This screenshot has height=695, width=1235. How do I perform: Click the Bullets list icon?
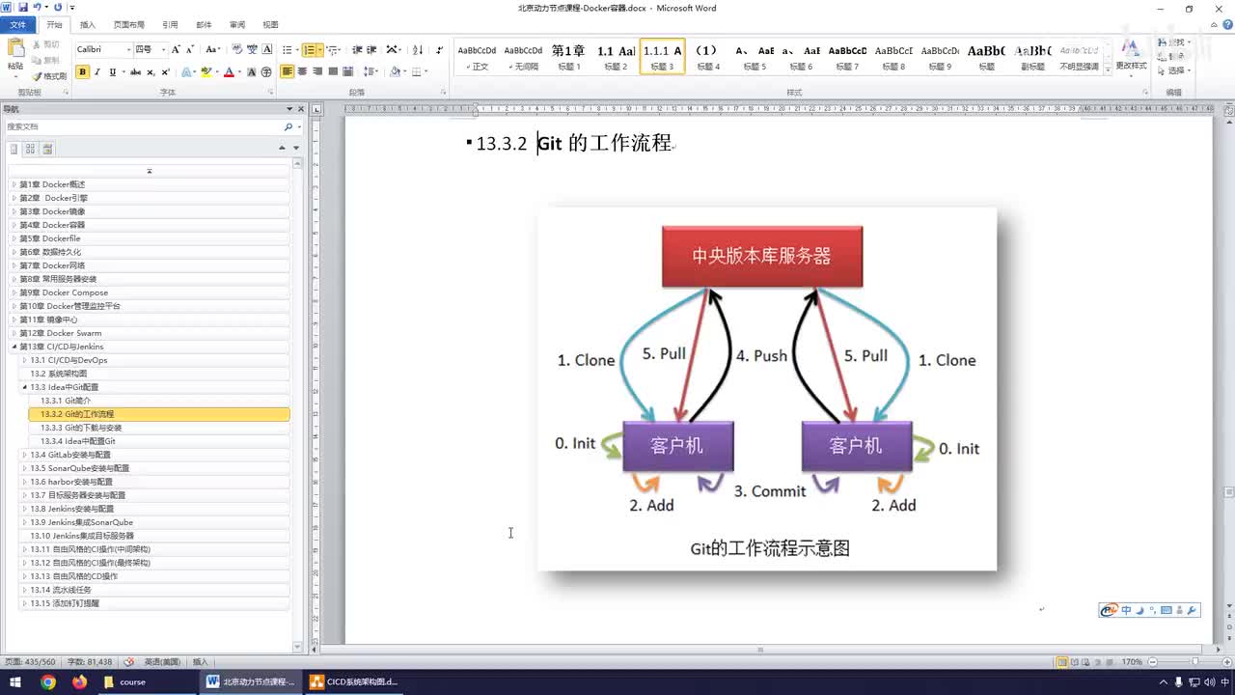(288, 49)
